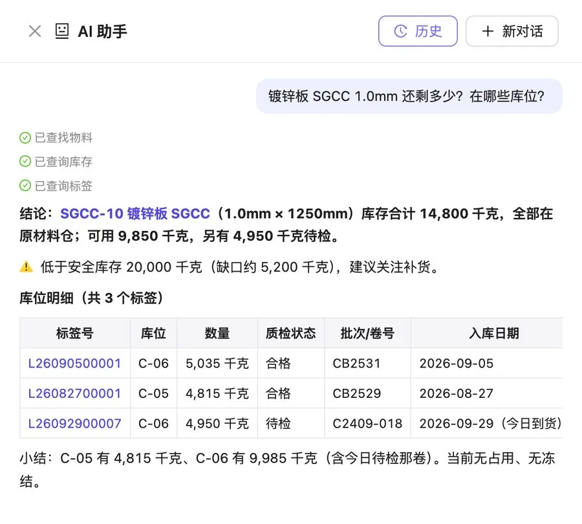
Task: Open the 历史 history button
Action: point(418,31)
